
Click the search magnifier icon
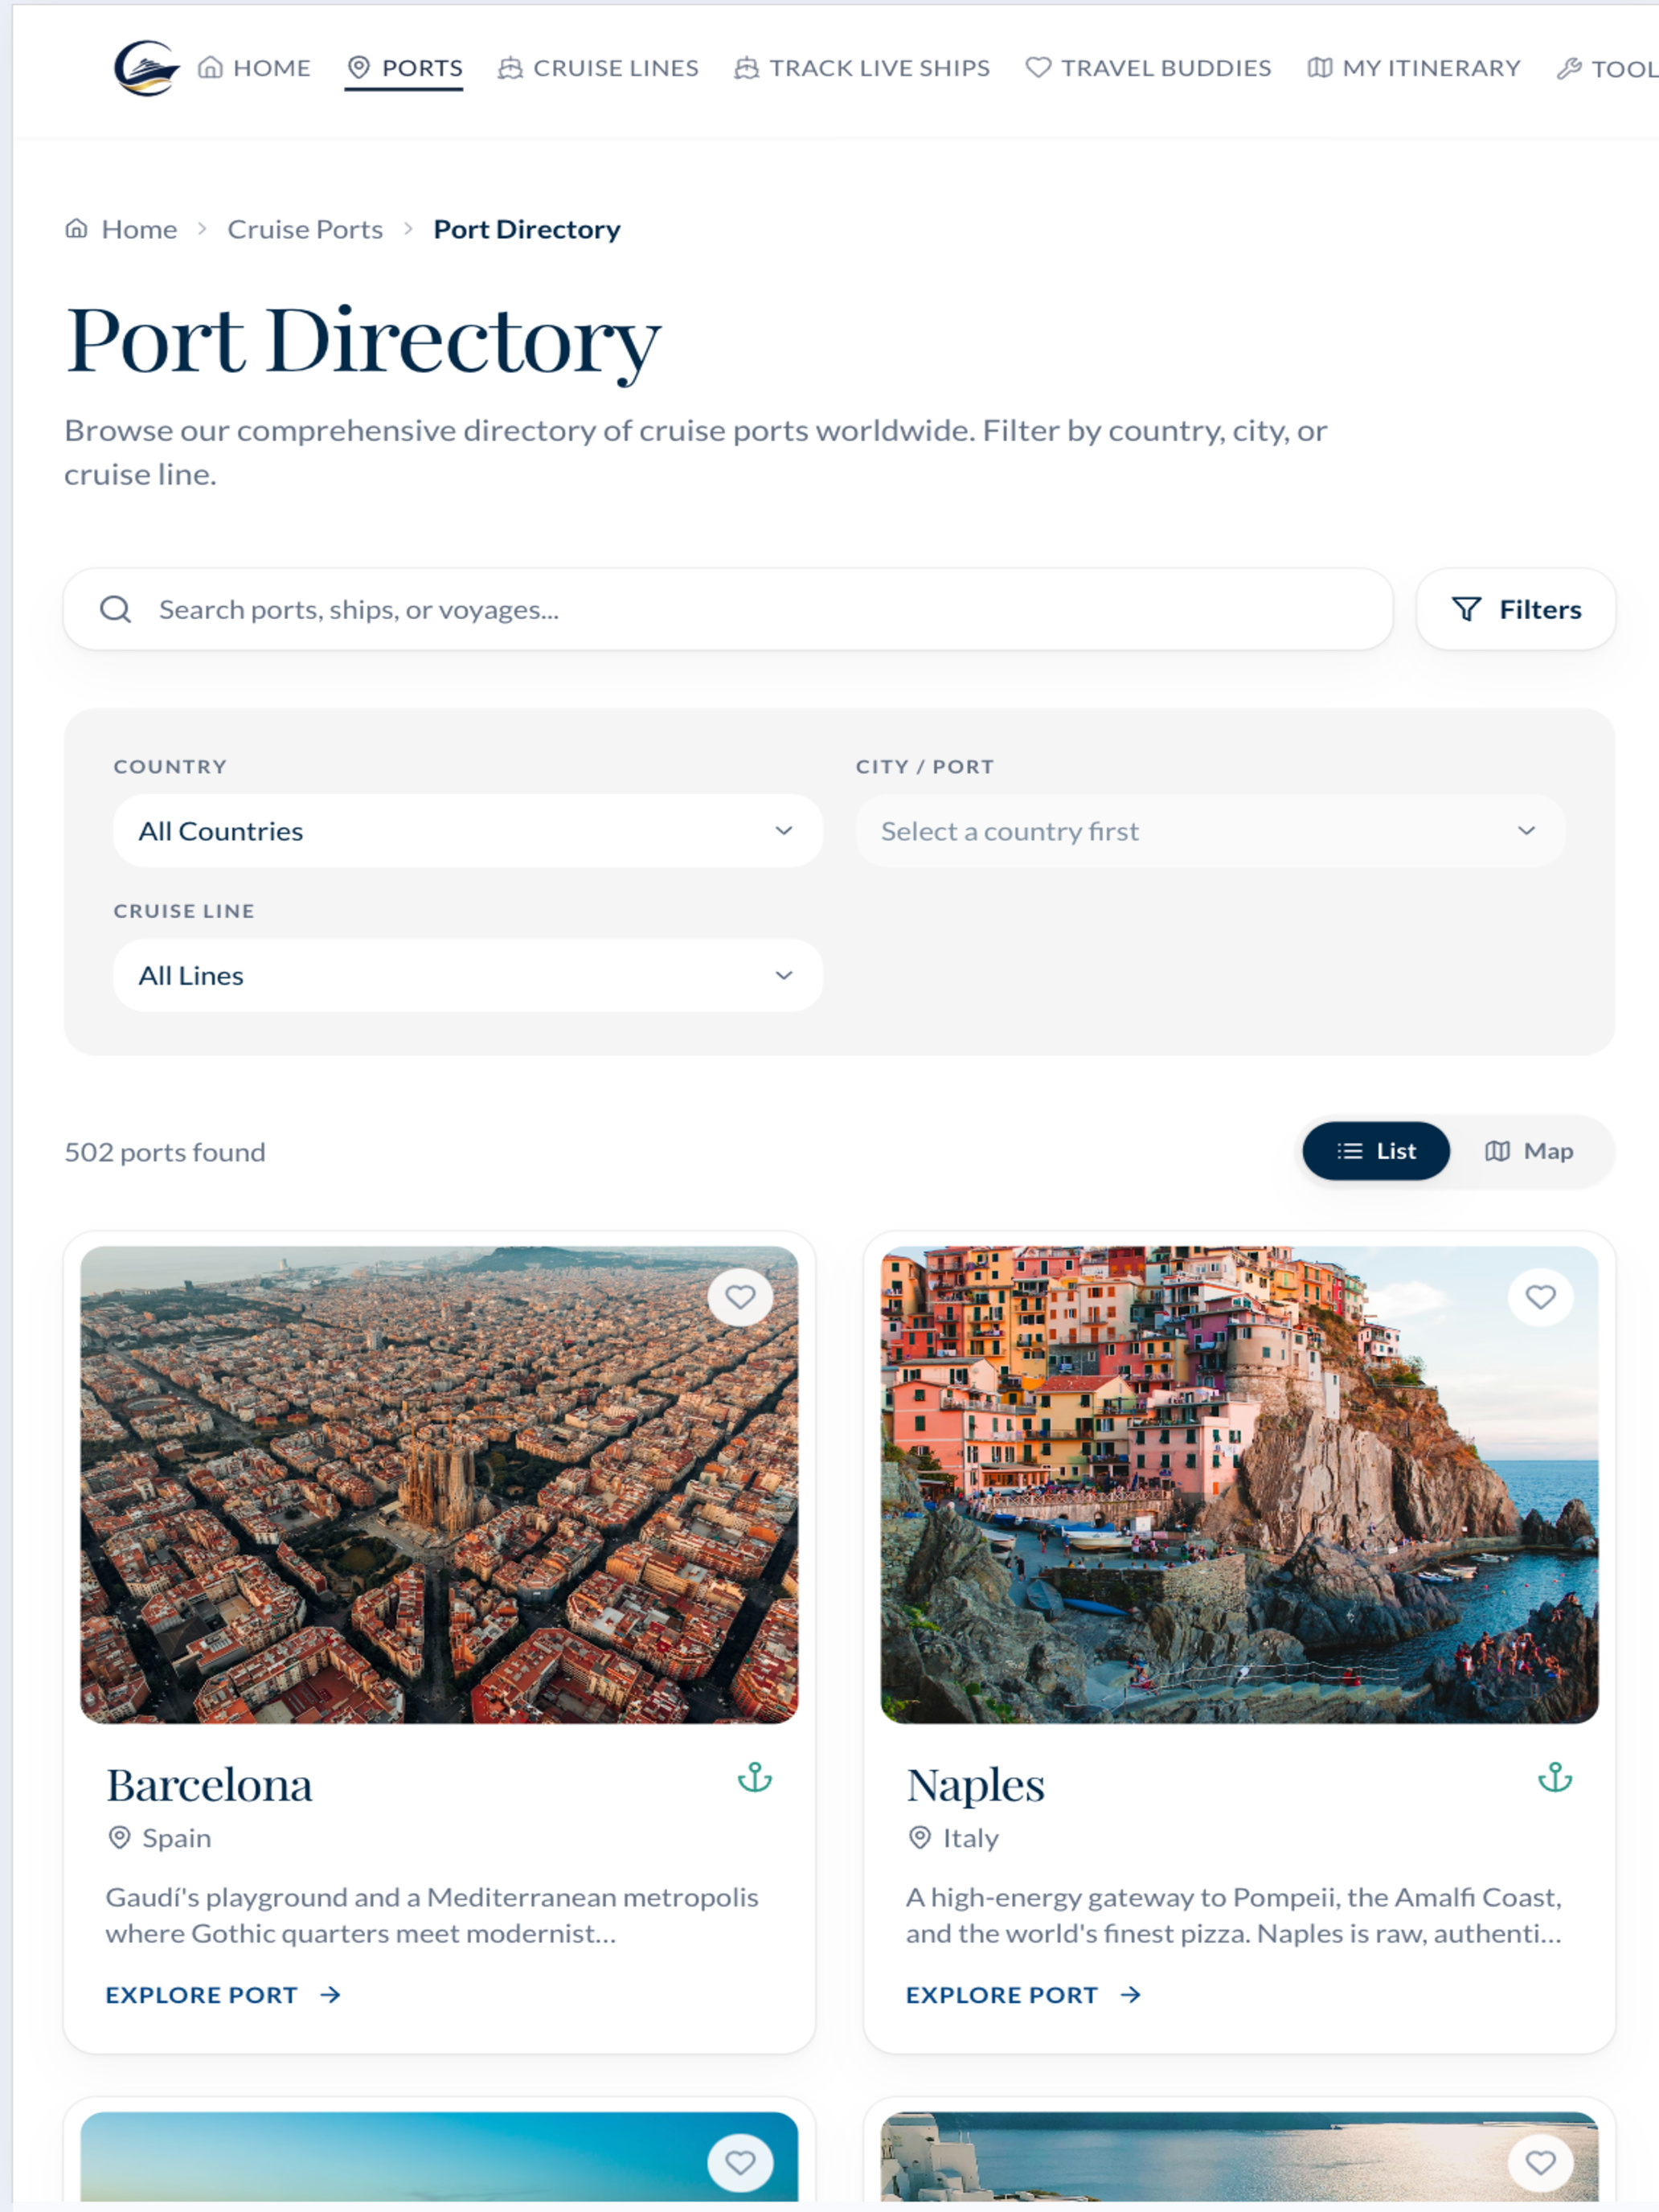116,609
